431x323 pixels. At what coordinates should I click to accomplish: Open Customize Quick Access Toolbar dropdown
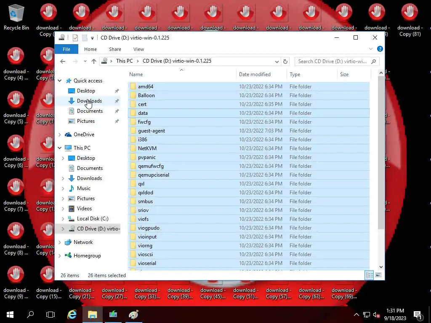[92, 38]
